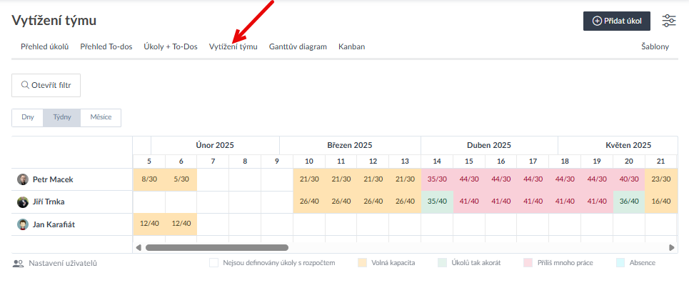The width and height of the screenshot is (689, 288).
Task: Click Jan Karafiát's avatar picture
Action: 23,224
